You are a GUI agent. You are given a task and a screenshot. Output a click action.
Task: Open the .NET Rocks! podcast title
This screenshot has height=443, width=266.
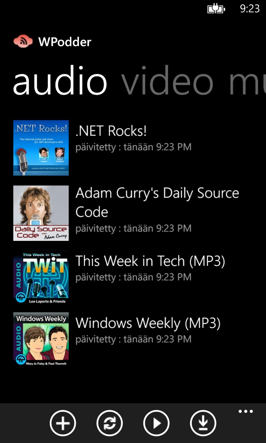click(111, 131)
